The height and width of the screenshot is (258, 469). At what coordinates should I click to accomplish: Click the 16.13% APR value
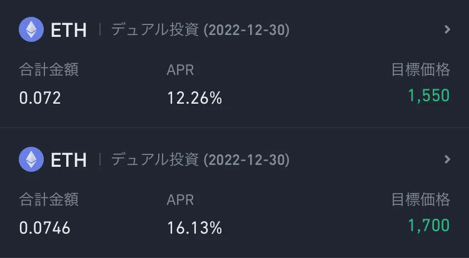(x=194, y=228)
